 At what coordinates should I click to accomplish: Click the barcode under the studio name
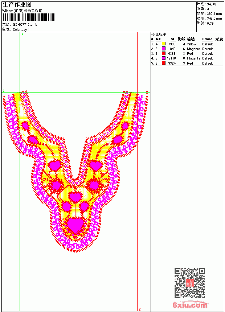[29, 17]
